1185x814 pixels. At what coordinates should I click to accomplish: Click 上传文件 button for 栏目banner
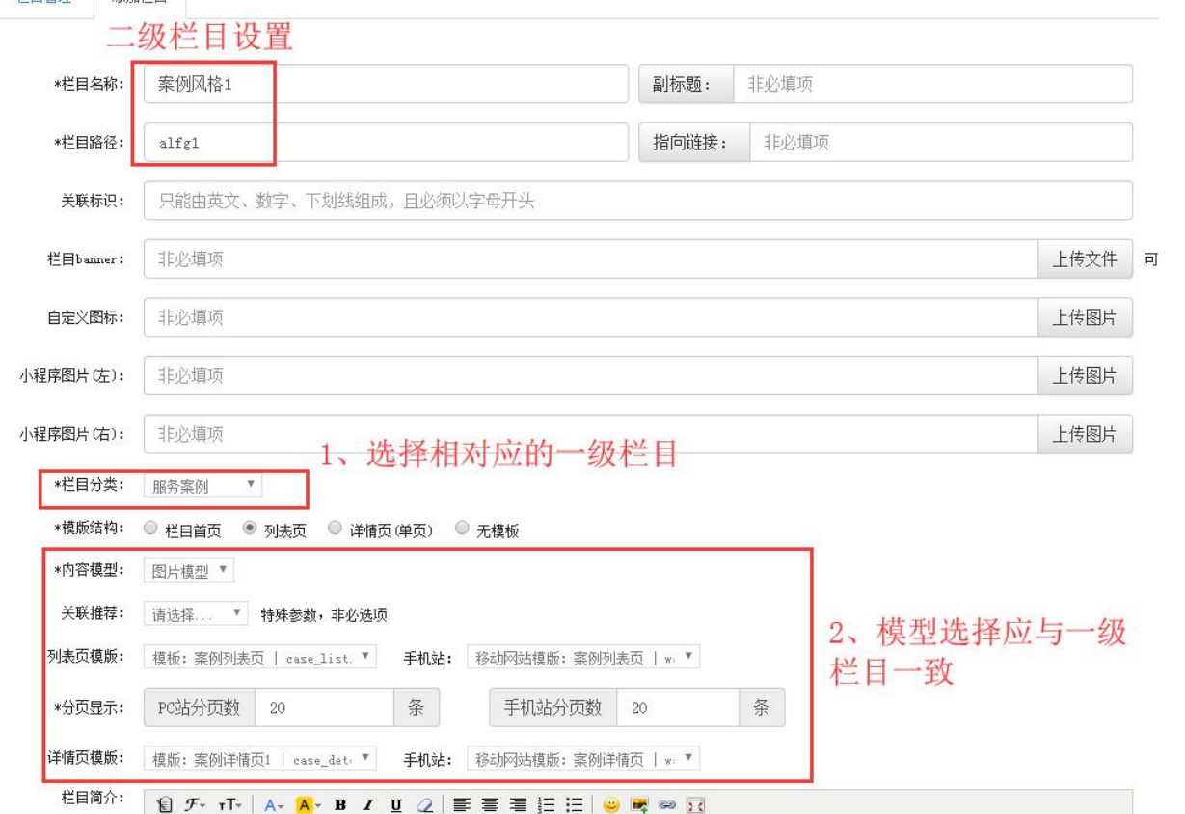(1085, 259)
